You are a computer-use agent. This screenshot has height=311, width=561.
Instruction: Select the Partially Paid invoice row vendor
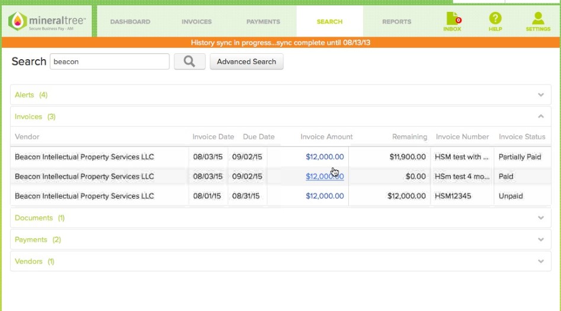[x=84, y=157]
